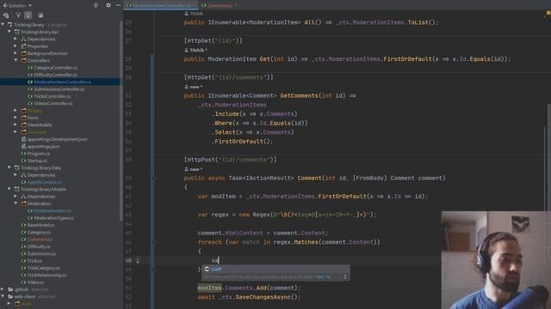
Task: Click the Toshik author hint above Get method
Action: click(x=195, y=50)
